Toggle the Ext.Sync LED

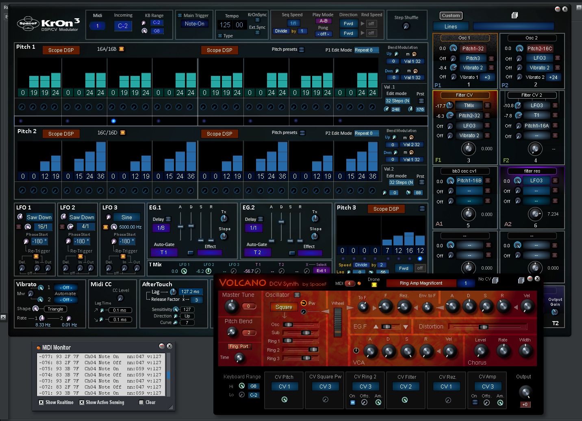pyautogui.click(x=257, y=32)
